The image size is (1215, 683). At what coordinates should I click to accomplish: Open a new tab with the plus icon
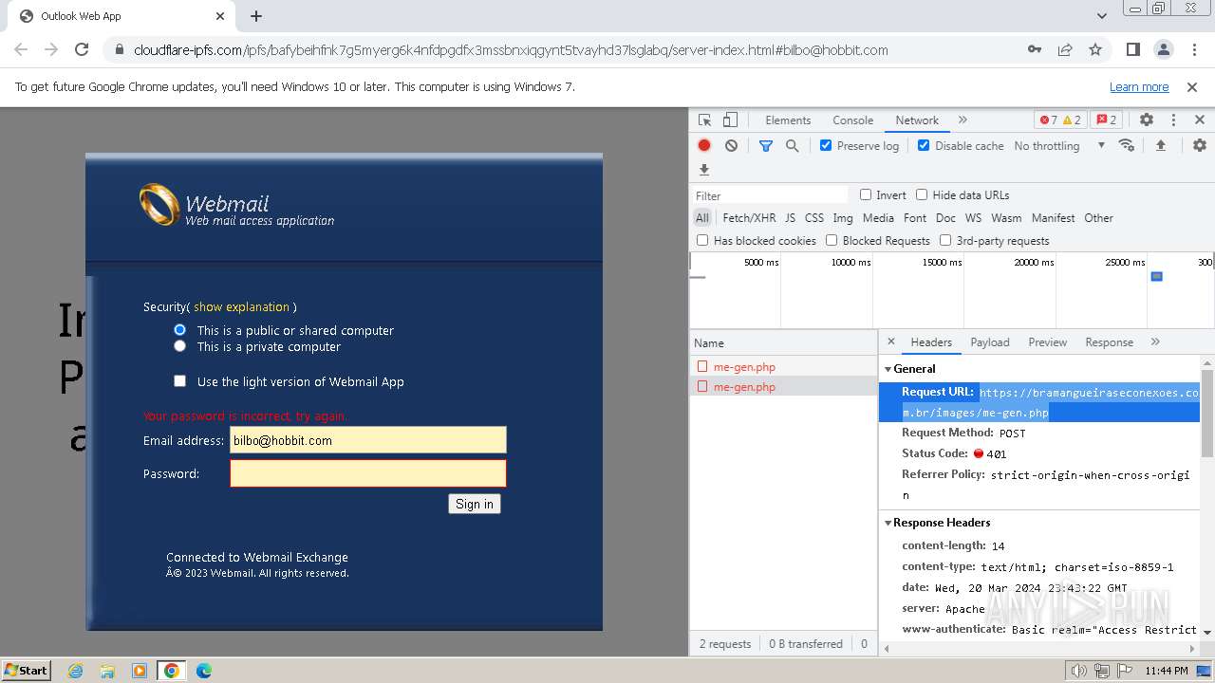(256, 16)
